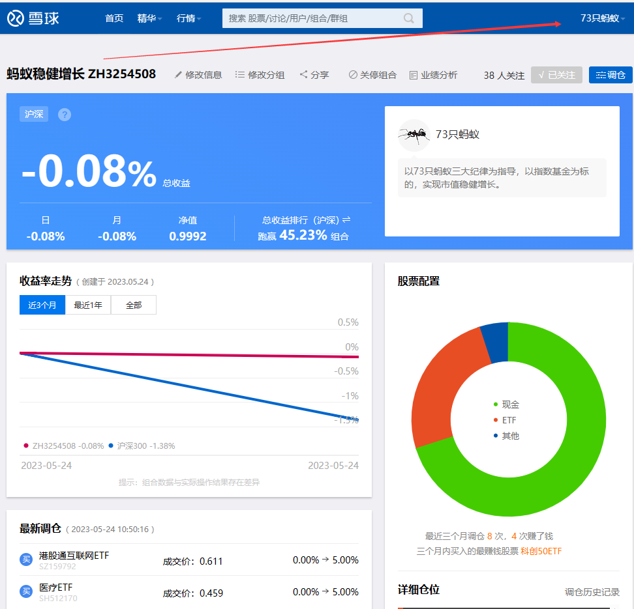
Task: Toggle the 沪深300 chart legend entry
Action: click(x=142, y=446)
